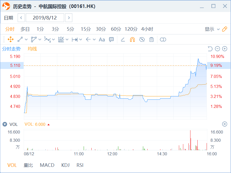
Task: Maximize the 历史走势 window
Action: (x=213, y=6)
